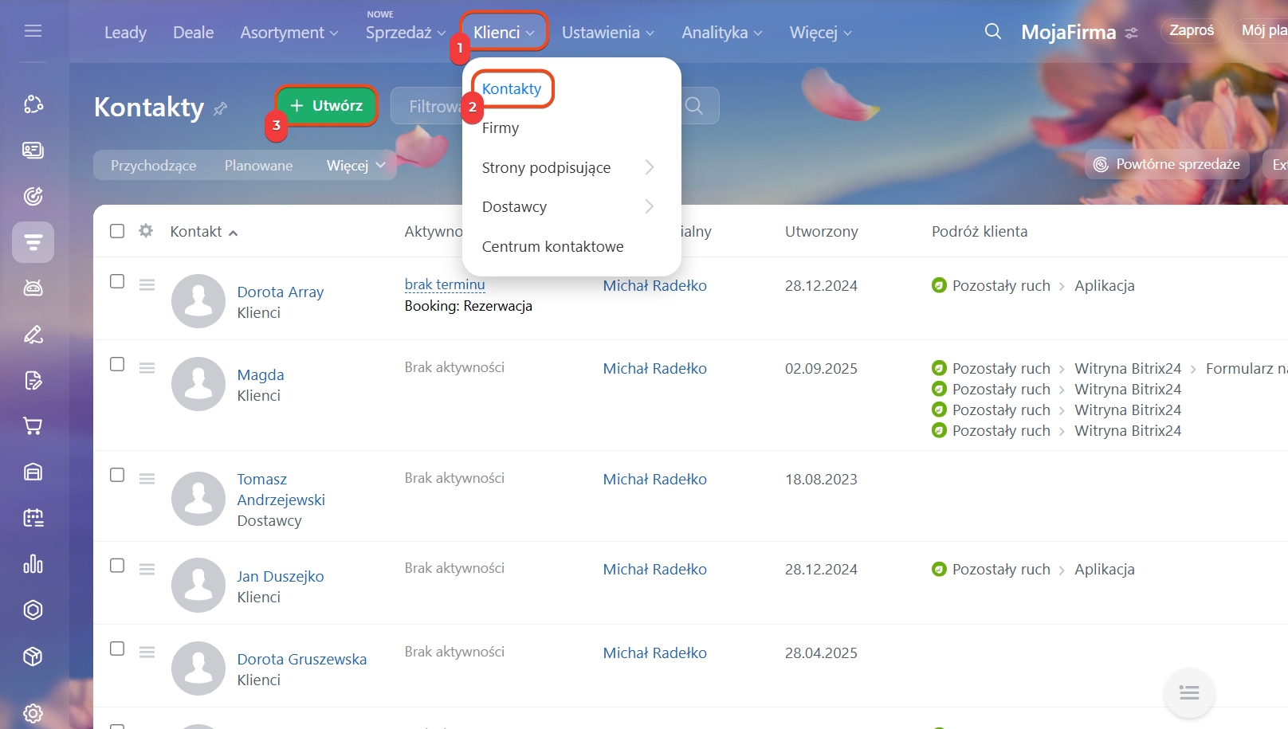Open the hamburger menu in sidebar
The height and width of the screenshot is (729, 1288).
[33, 31]
